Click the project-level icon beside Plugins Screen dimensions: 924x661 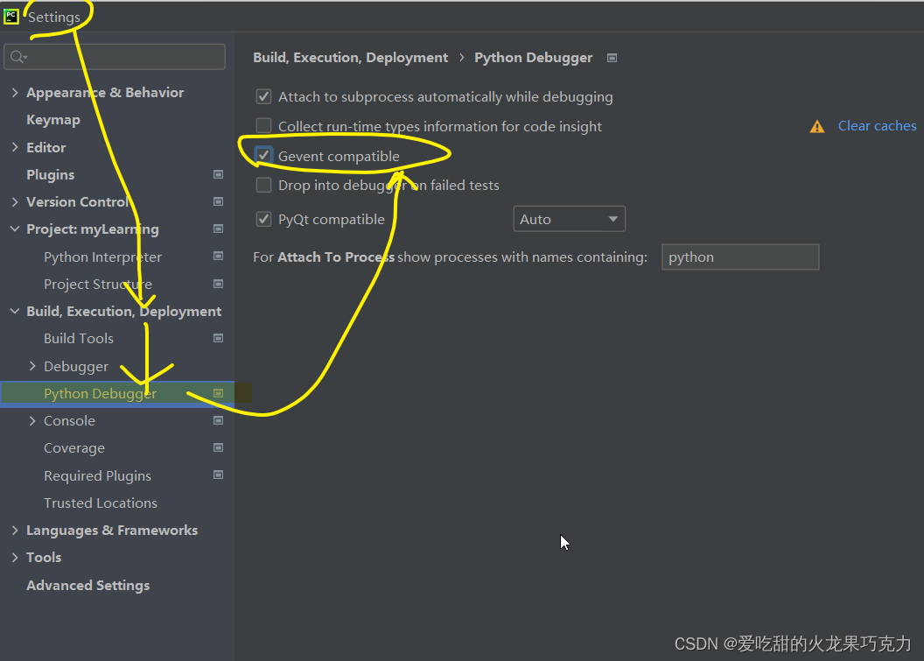pos(218,174)
